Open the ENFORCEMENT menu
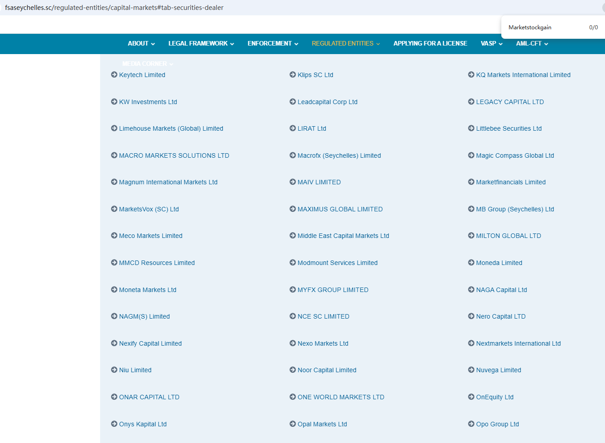 [x=270, y=44]
